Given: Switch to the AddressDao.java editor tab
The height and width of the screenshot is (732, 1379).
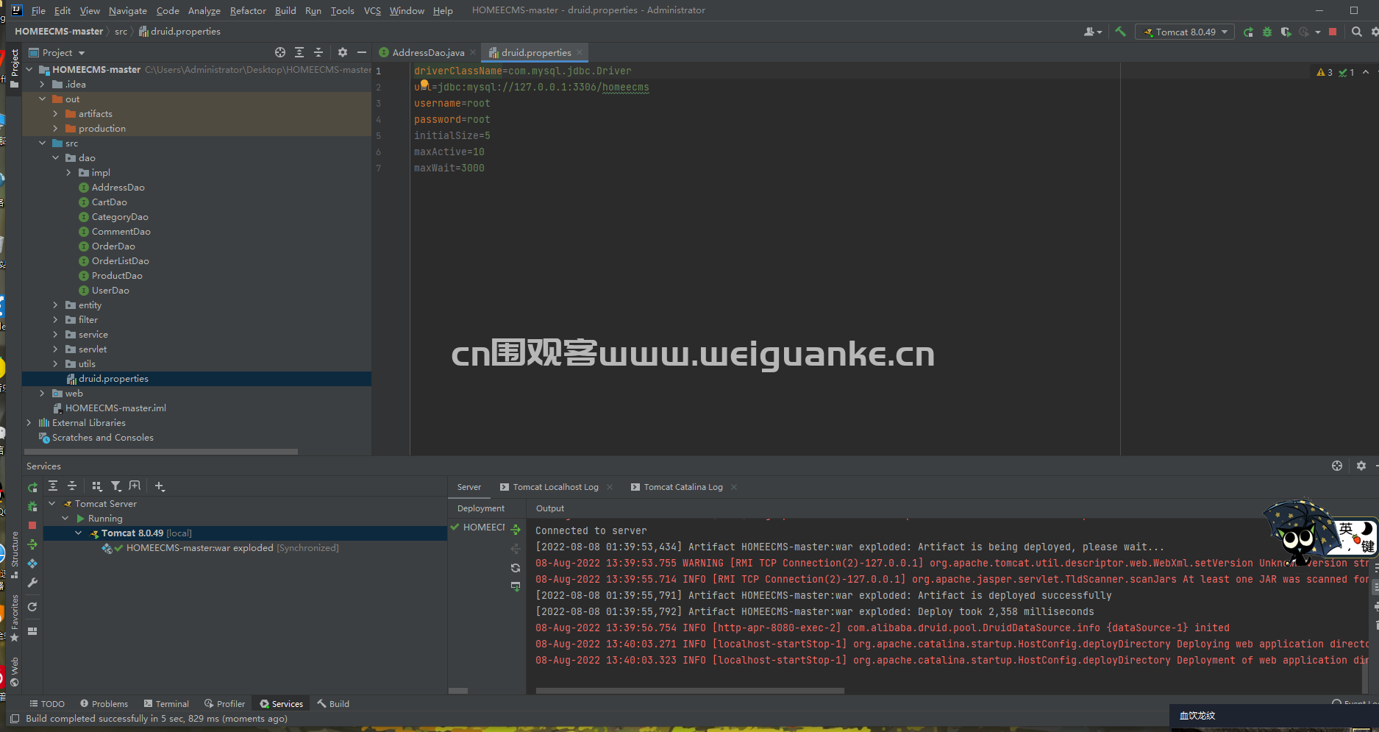Looking at the screenshot, I should 427,53.
